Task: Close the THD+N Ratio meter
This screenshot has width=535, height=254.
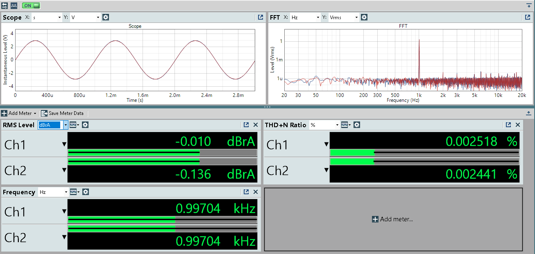Action: (x=518, y=125)
